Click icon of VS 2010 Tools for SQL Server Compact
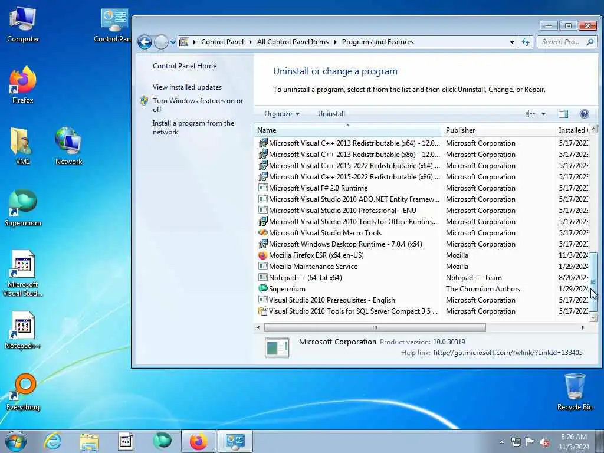This screenshot has height=453, width=604. (x=262, y=311)
